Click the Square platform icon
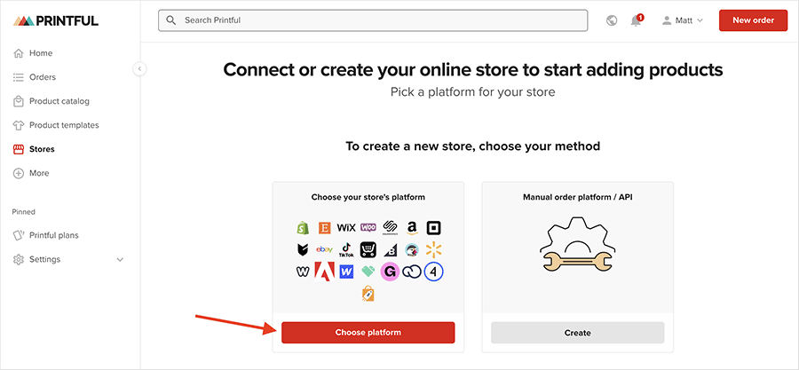This screenshot has width=799, height=370. coord(433,227)
